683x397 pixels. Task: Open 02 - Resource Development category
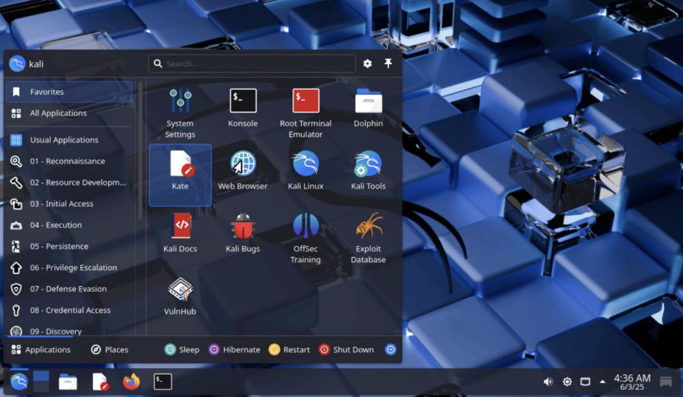click(69, 182)
